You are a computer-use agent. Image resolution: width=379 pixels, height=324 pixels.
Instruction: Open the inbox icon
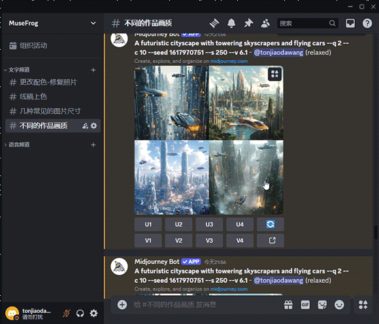pyautogui.click(x=350, y=24)
